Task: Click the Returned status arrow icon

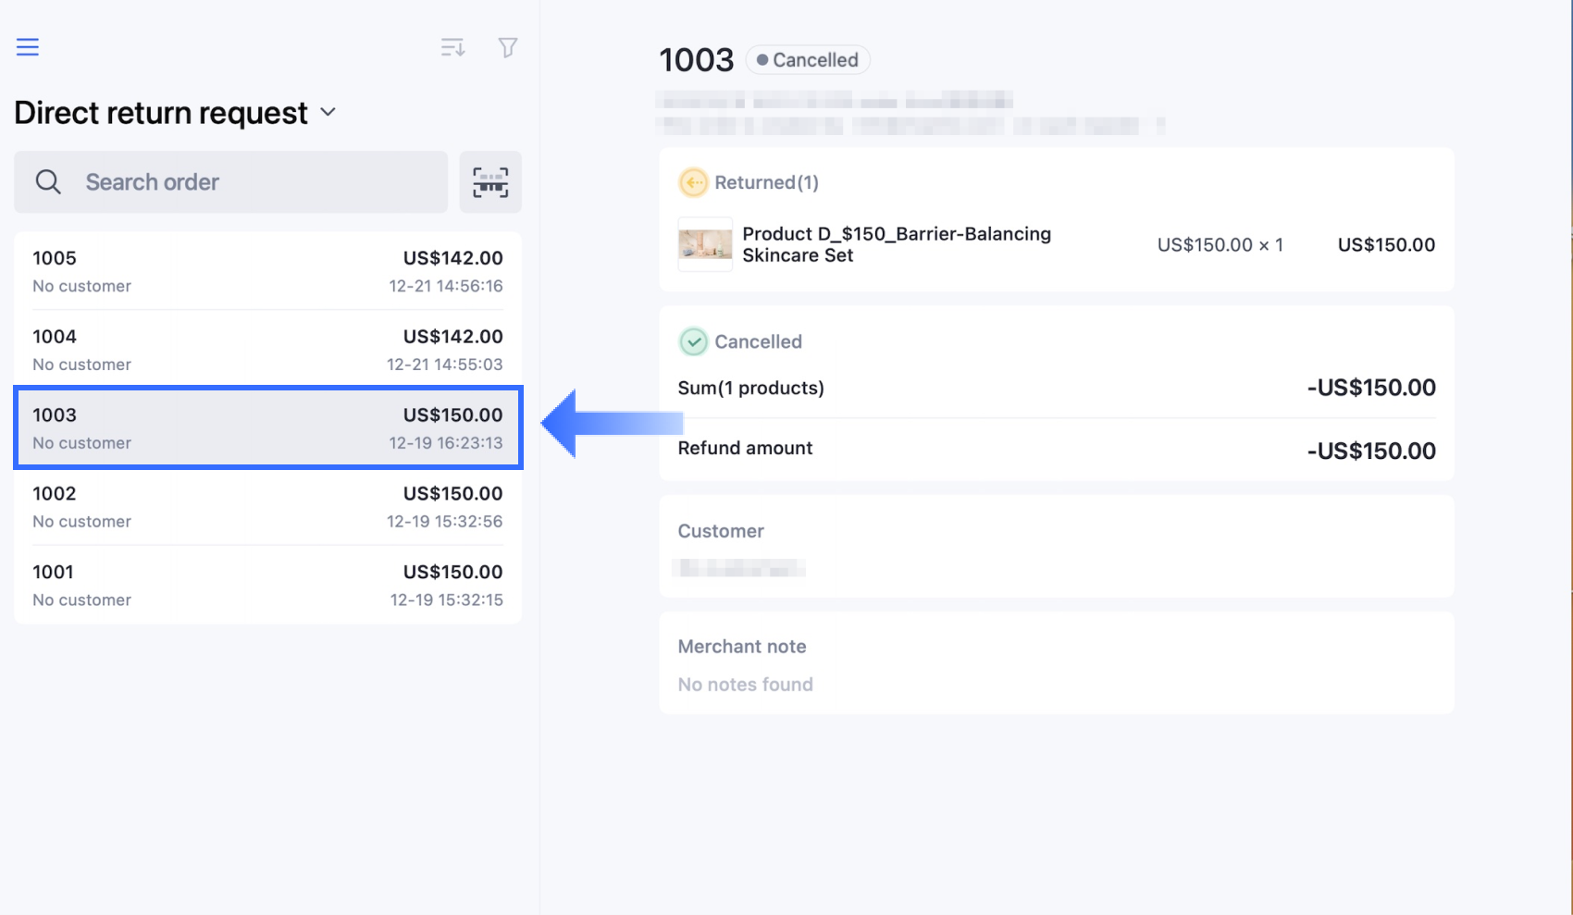Action: pos(692,182)
